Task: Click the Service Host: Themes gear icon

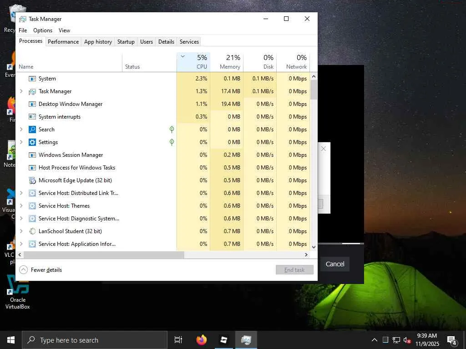Action: click(x=32, y=206)
